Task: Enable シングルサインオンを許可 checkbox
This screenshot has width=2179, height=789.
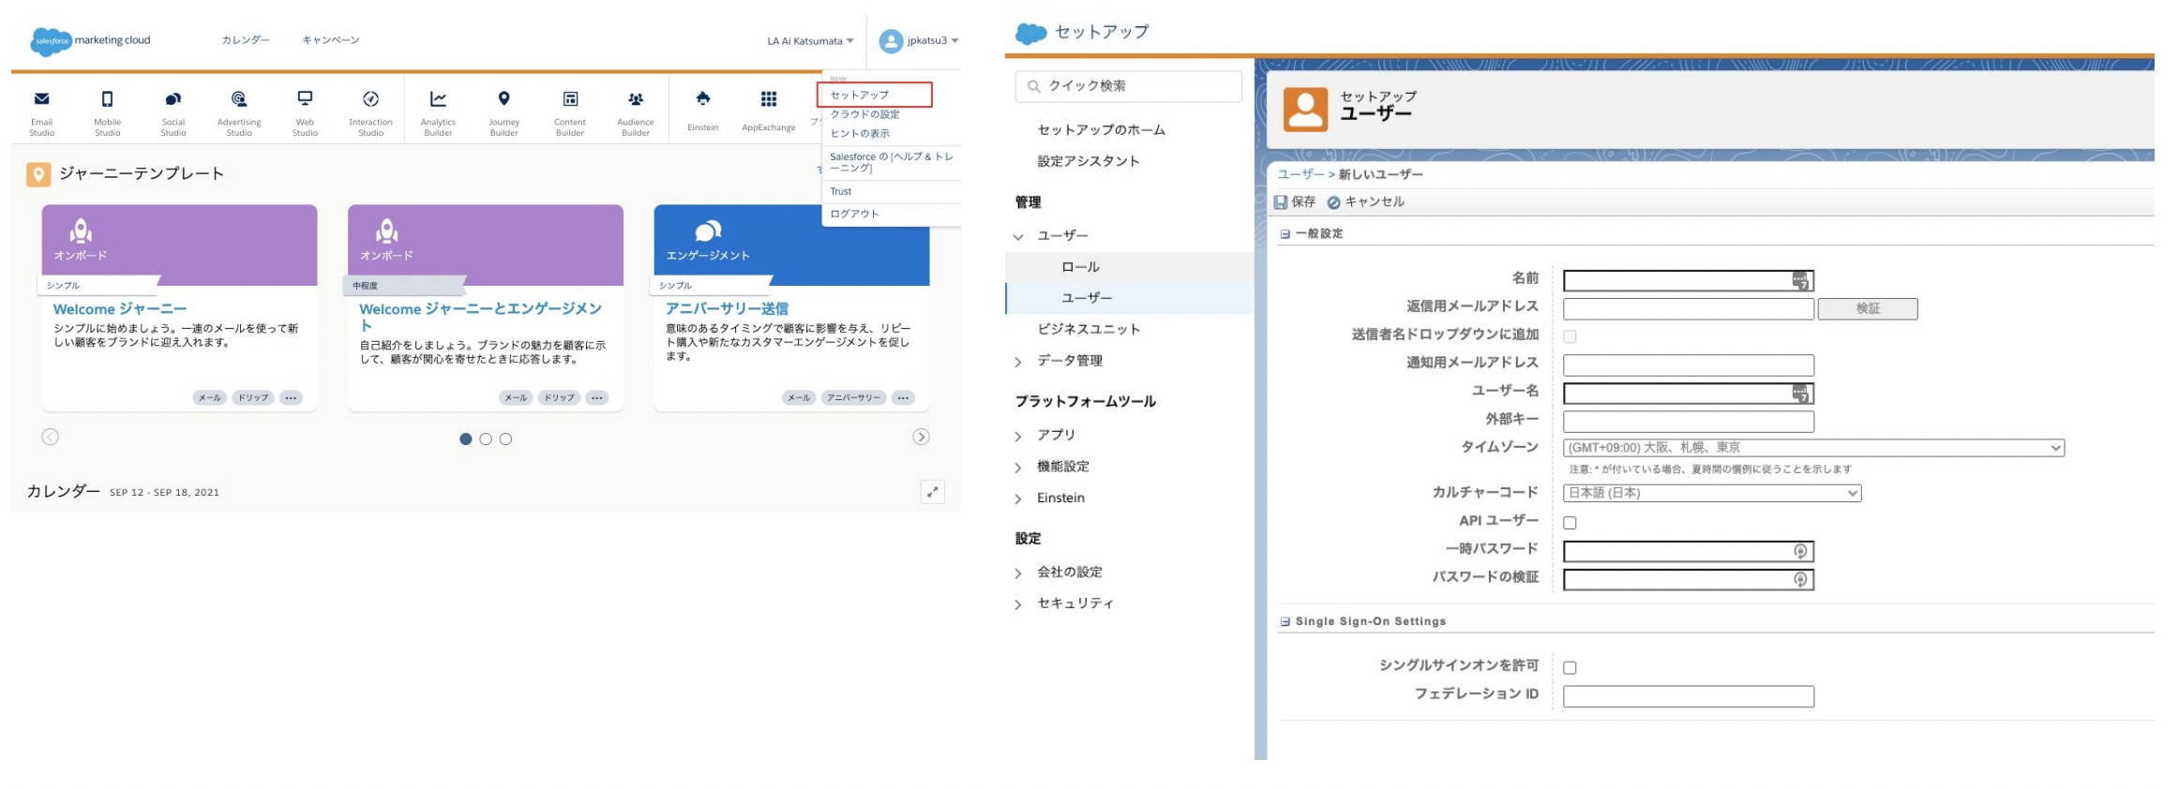Action: coord(1570,668)
